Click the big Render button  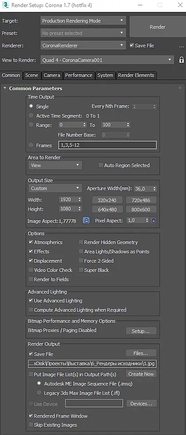tap(157, 27)
